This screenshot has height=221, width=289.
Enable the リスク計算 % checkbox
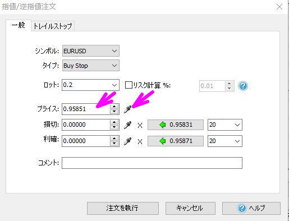pos(129,85)
